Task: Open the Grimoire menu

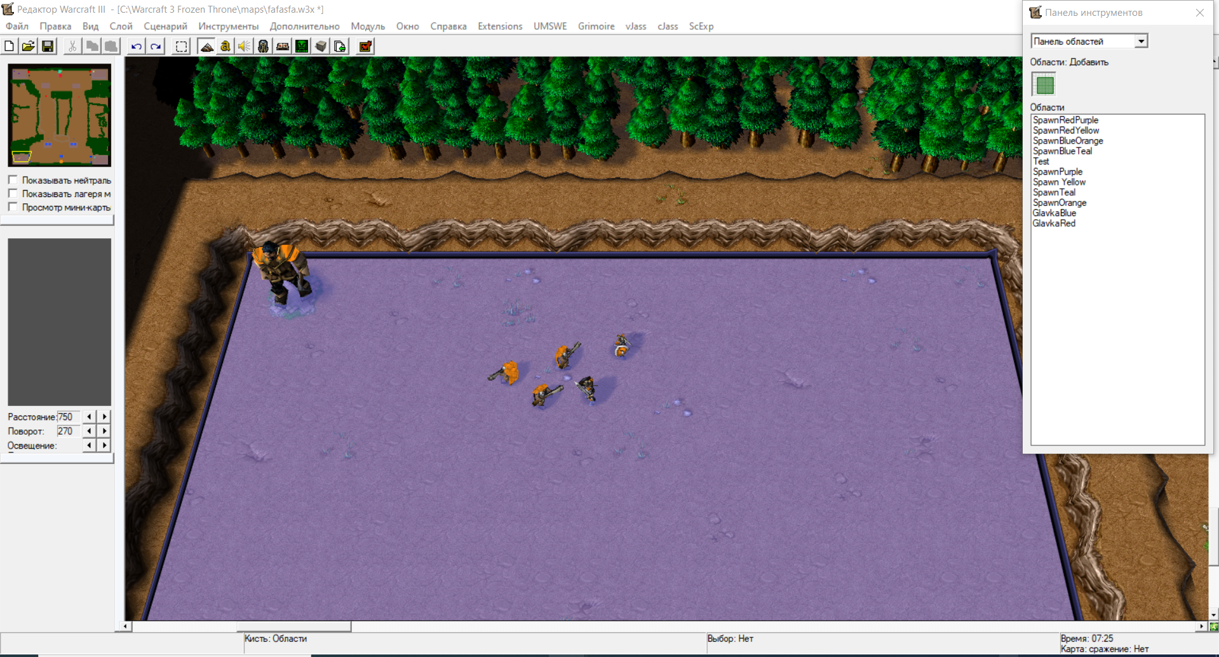Action: click(596, 26)
